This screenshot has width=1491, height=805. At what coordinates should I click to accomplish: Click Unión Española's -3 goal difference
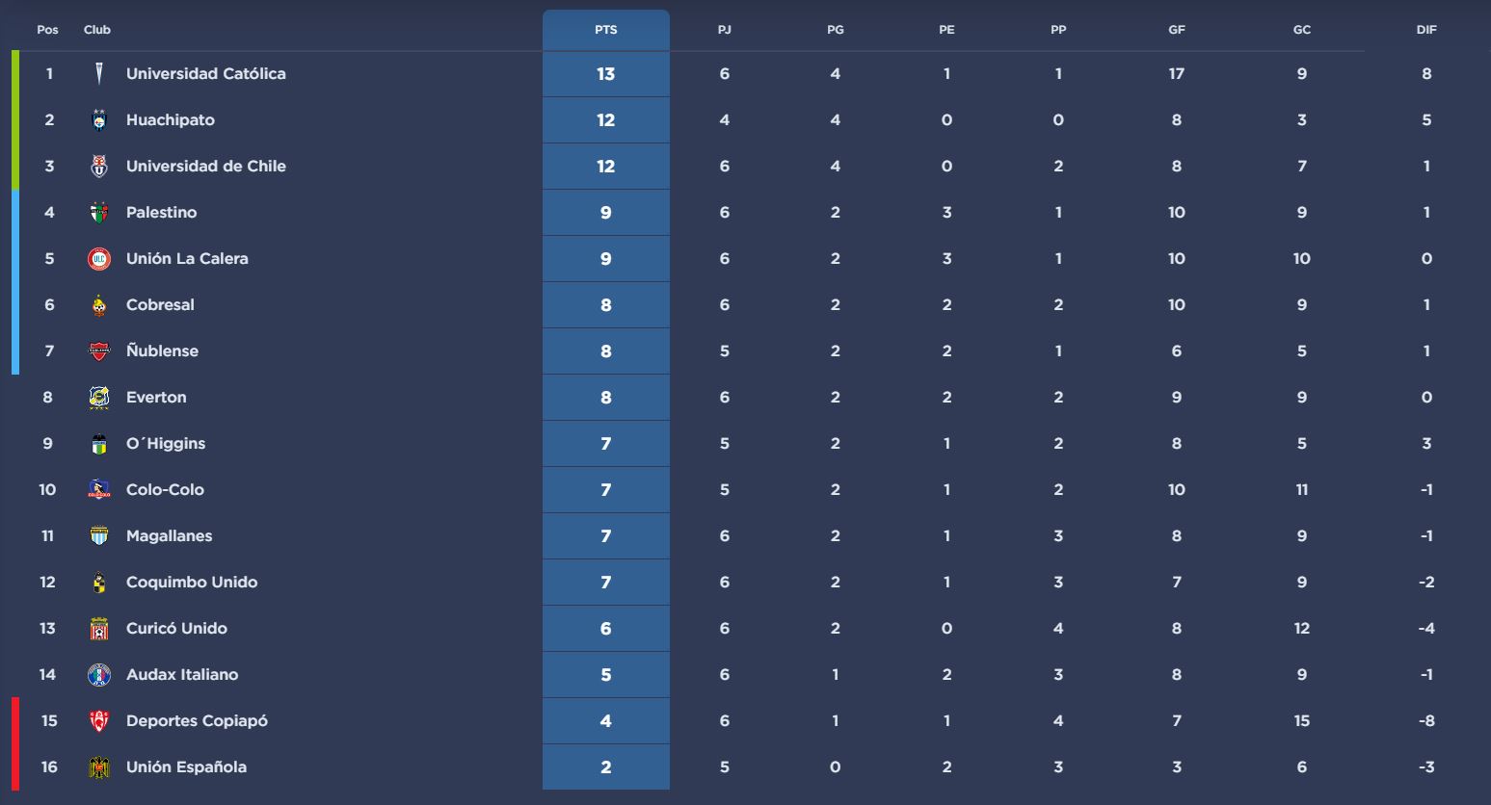coord(1426,767)
